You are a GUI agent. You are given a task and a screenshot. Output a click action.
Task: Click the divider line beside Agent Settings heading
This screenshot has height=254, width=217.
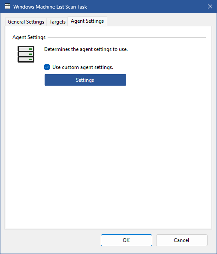coord(127,37)
